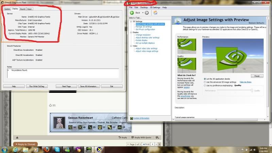Switch to Input tab in DxDiag

click(x=30, y=9)
